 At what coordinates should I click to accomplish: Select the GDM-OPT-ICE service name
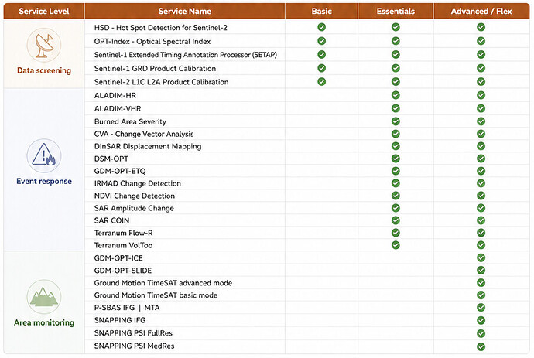pos(118,258)
